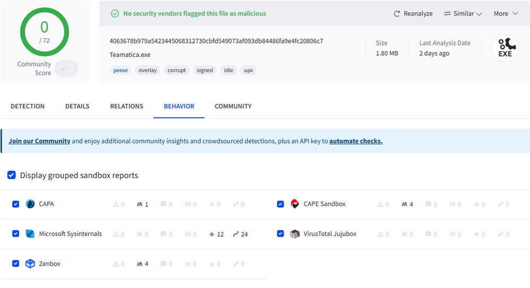
Task: Click Jujubox warning detections count 0
Action: pyautogui.click(x=383, y=234)
